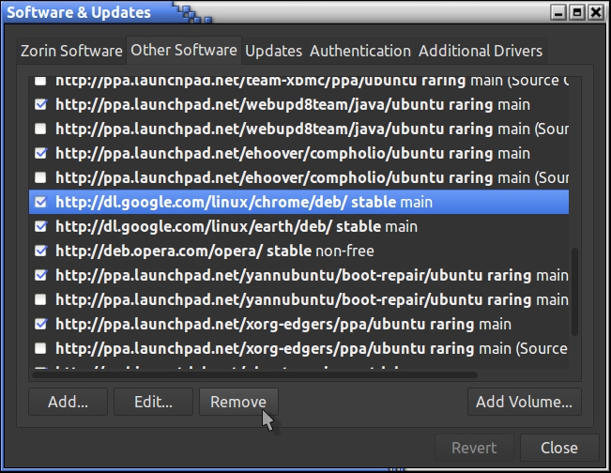The height and width of the screenshot is (473, 611).
Task: Disable the webupd8team java main repository
Action: [x=40, y=104]
